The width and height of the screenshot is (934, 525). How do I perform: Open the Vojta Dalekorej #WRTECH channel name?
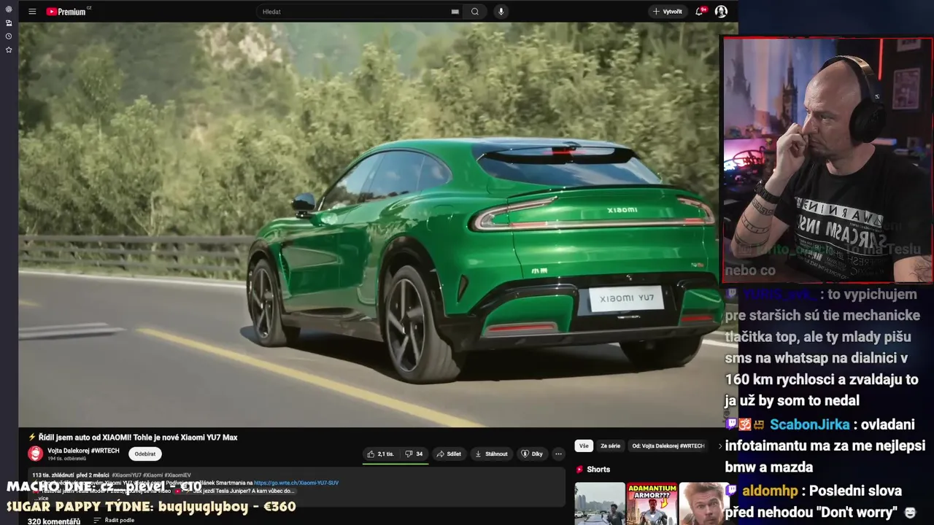pyautogui.click(x=83, y=451)
